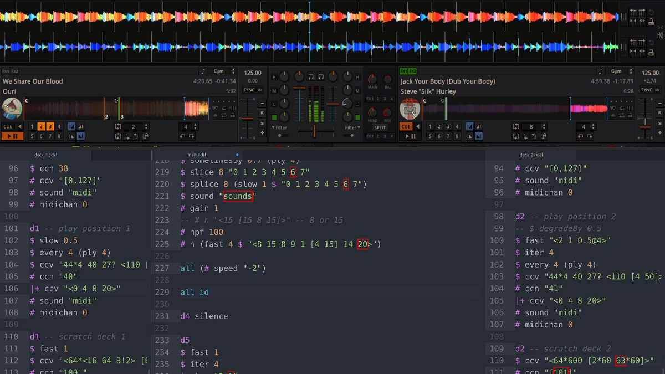Click the SPLIT headphone button in the mixer
665x374 pixels.
[380, 128]
